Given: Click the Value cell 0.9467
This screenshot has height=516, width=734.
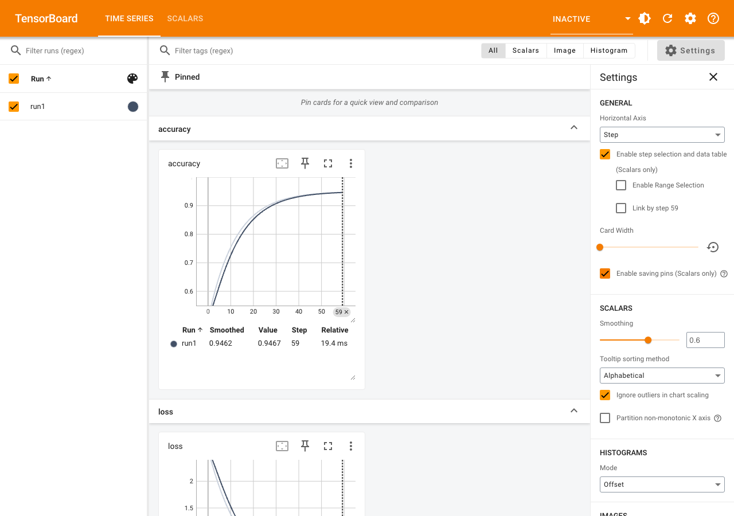Looking at the screenshot, I should click(x=270, y=343).
